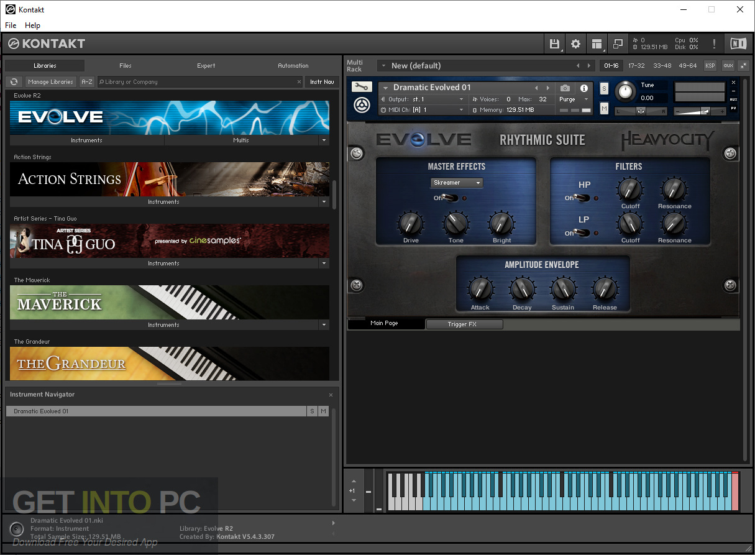Image resolution: width=755 pixels, height=555 pixels.
Task: Click the Instr Nav button
Action: pos(322,82)
